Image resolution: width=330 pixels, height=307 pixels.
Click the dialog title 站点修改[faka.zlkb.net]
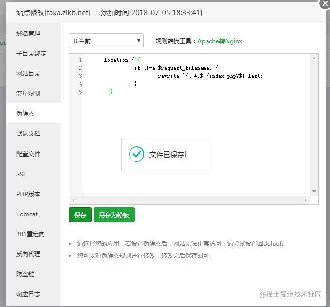click(x=53, y=13)
